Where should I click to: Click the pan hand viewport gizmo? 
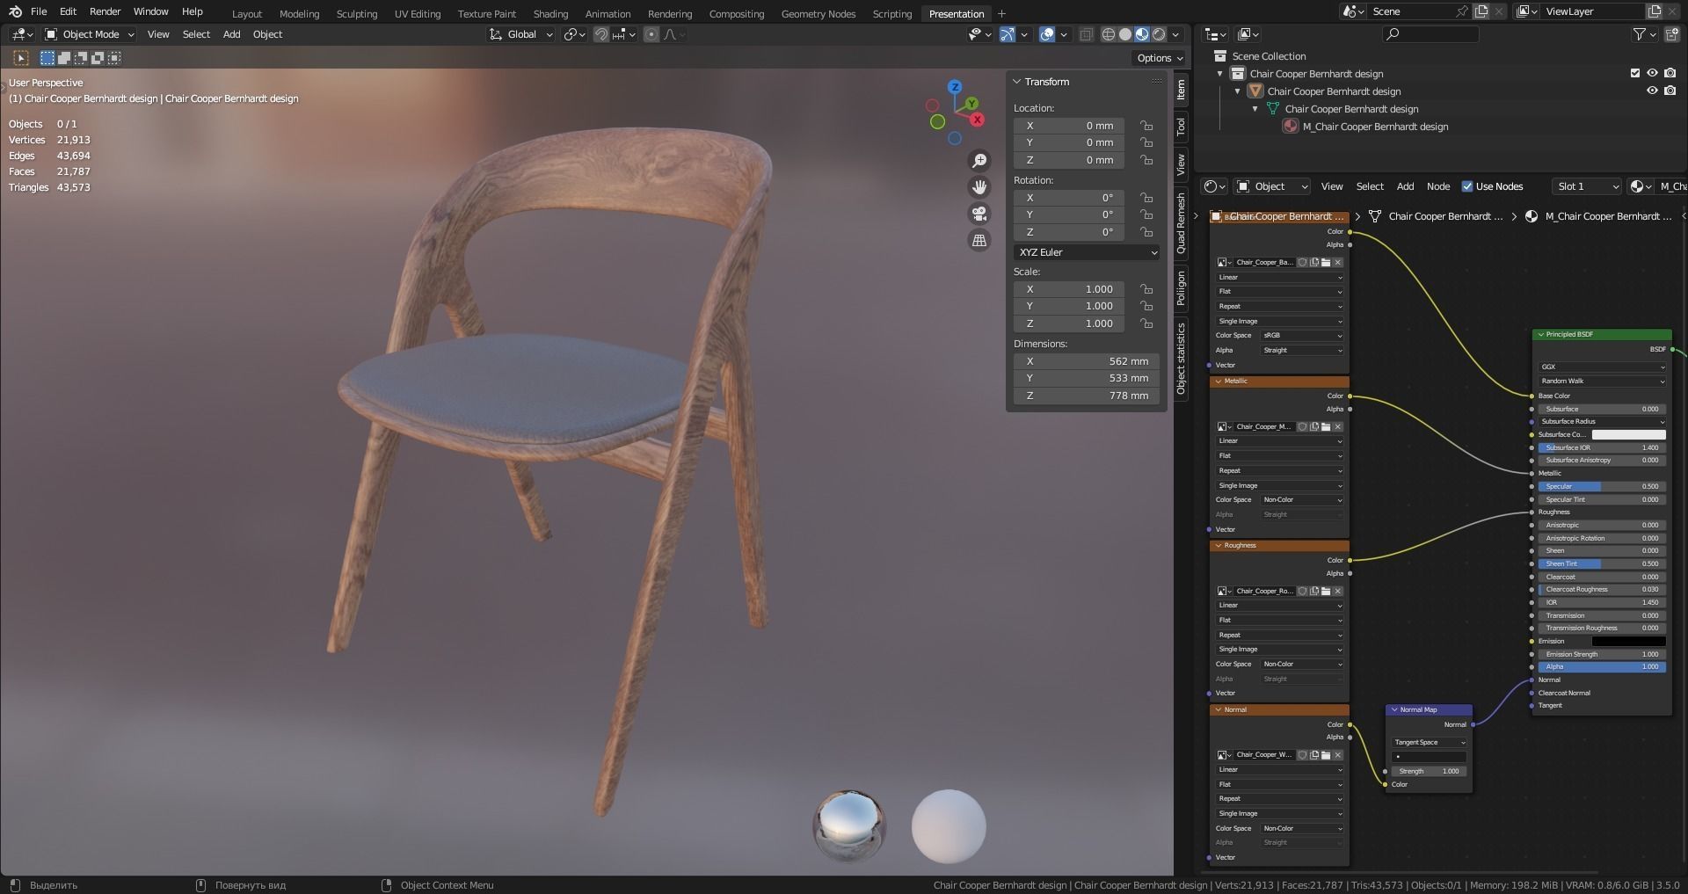tap(979, 187)
